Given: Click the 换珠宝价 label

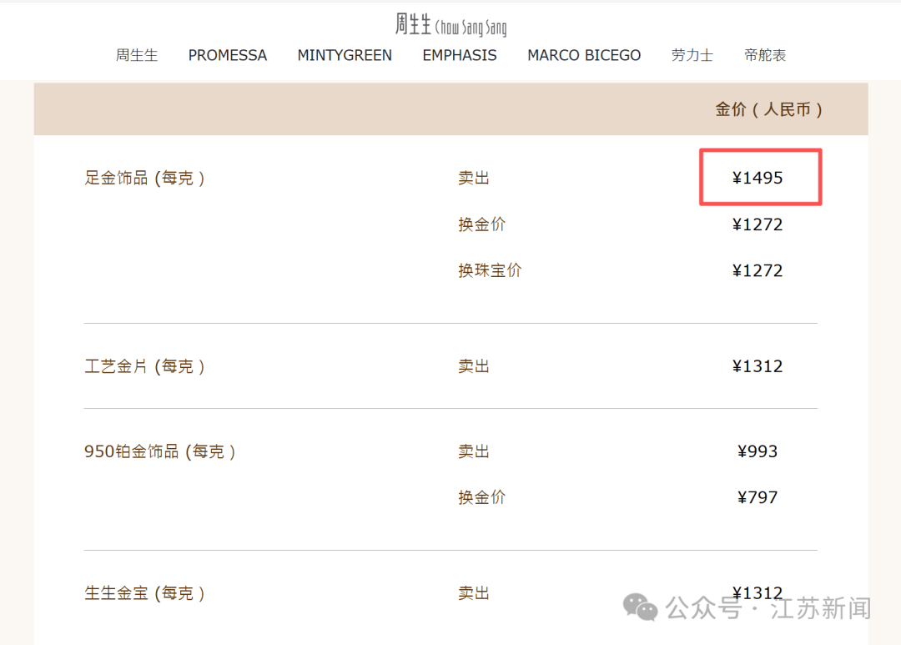Looking at the screenshot, I should [490, 270].
